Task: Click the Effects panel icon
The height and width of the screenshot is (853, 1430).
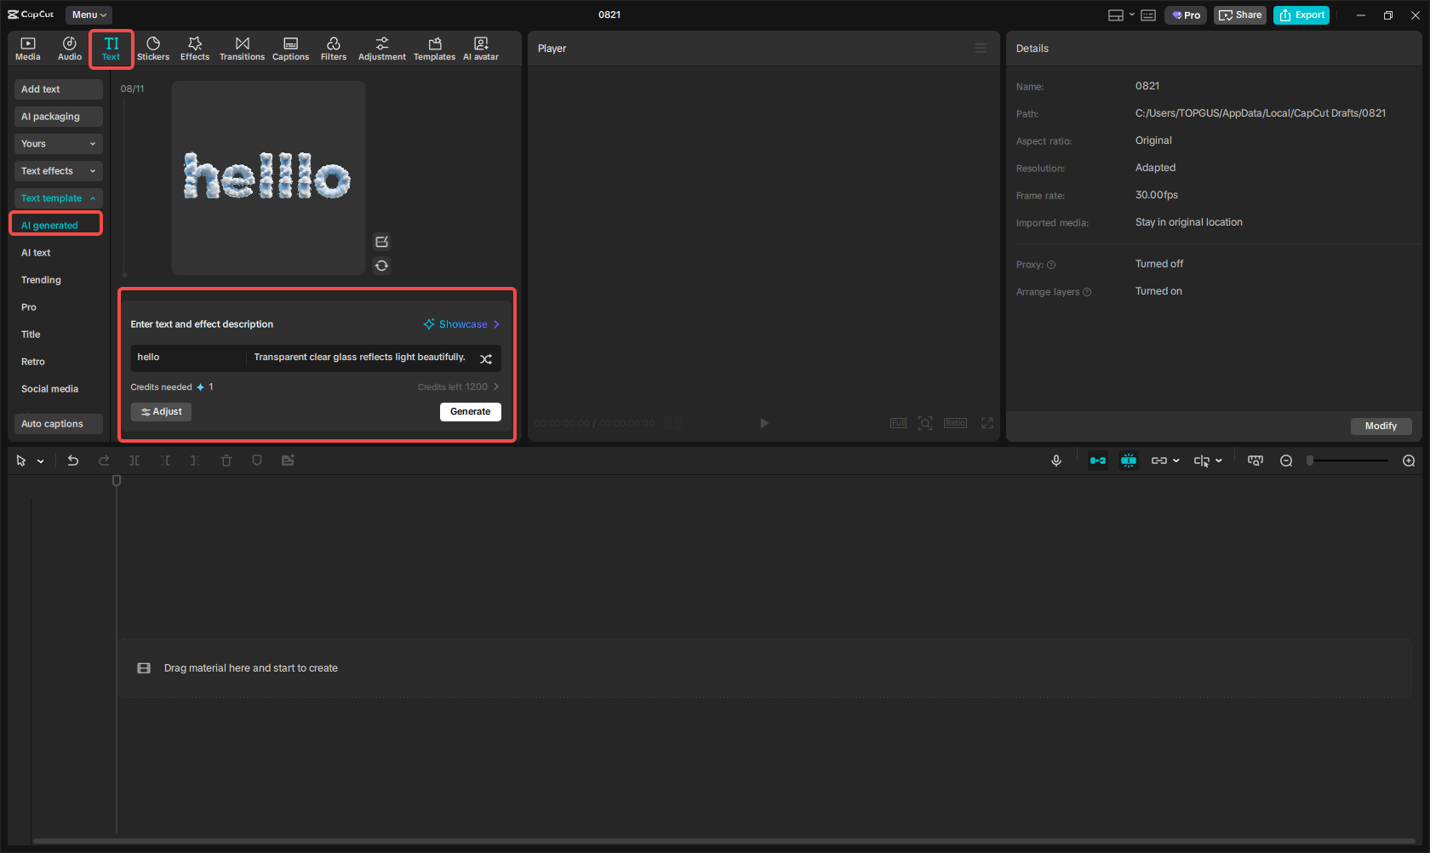Action: [x=195, y=48]
